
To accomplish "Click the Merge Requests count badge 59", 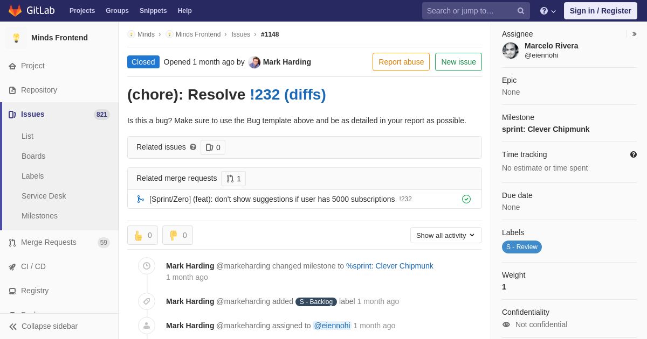I will 104,243.
